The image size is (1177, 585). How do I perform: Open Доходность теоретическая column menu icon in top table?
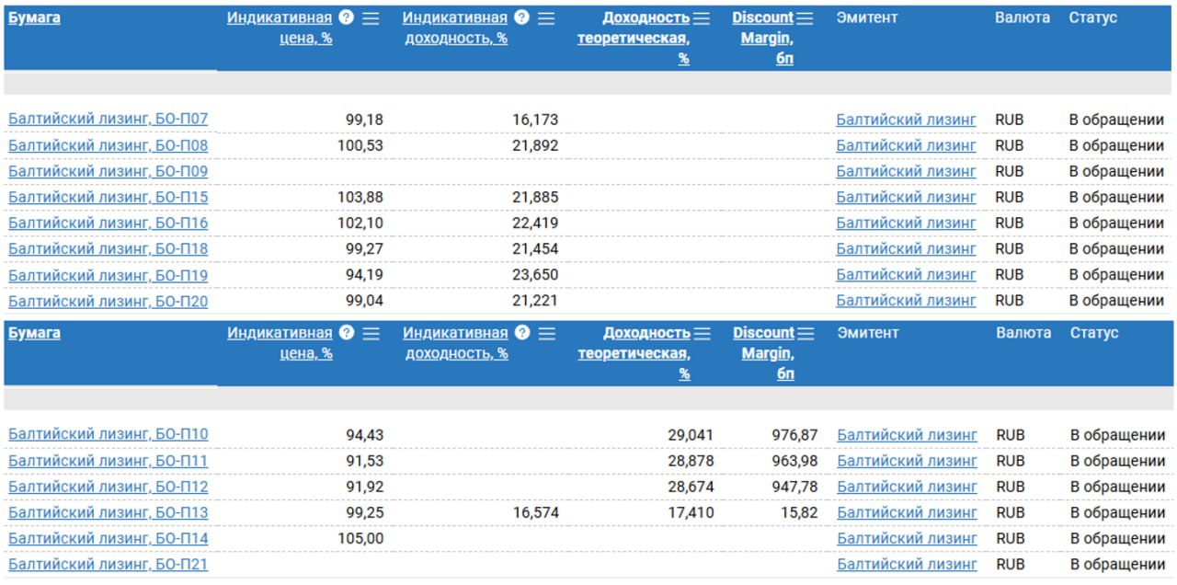pos(702,18)
